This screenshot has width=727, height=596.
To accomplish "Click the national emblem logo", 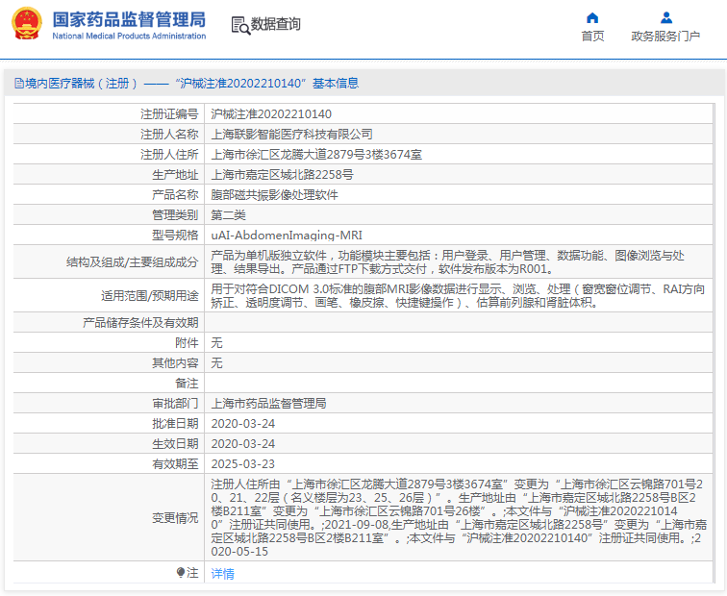I will (x=27, y=23).
